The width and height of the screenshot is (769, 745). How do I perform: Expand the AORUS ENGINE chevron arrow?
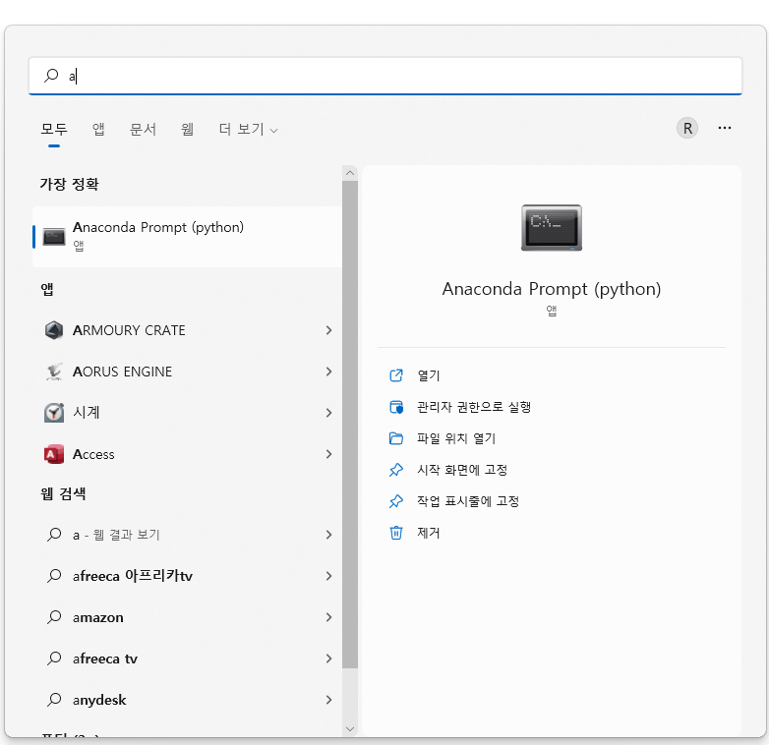(x=329, y=372)
